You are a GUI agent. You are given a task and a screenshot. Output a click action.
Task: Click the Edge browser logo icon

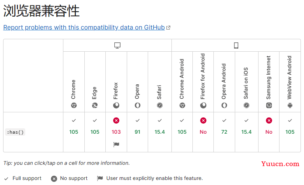pos(95,105)
